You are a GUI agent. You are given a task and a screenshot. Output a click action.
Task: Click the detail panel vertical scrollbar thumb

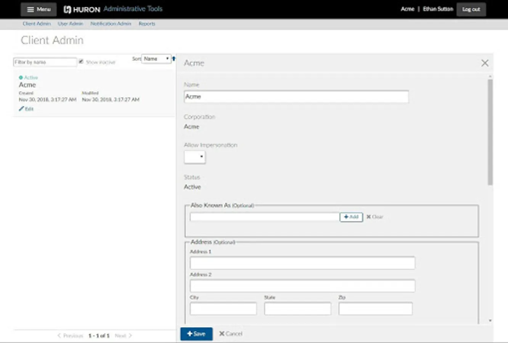(x=490, y=132)
